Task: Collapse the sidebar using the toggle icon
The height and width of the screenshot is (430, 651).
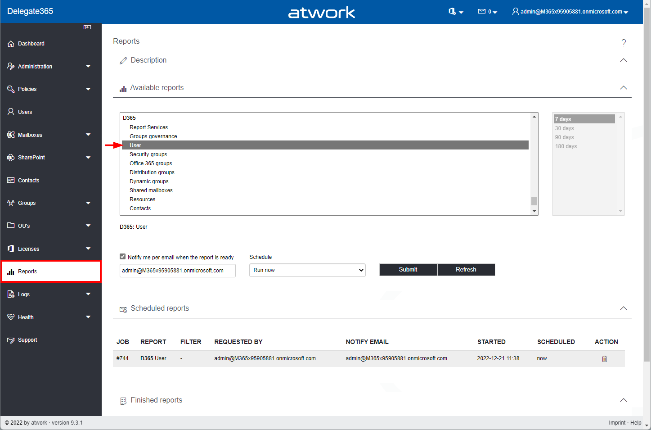Action: (x=87, y=27)
